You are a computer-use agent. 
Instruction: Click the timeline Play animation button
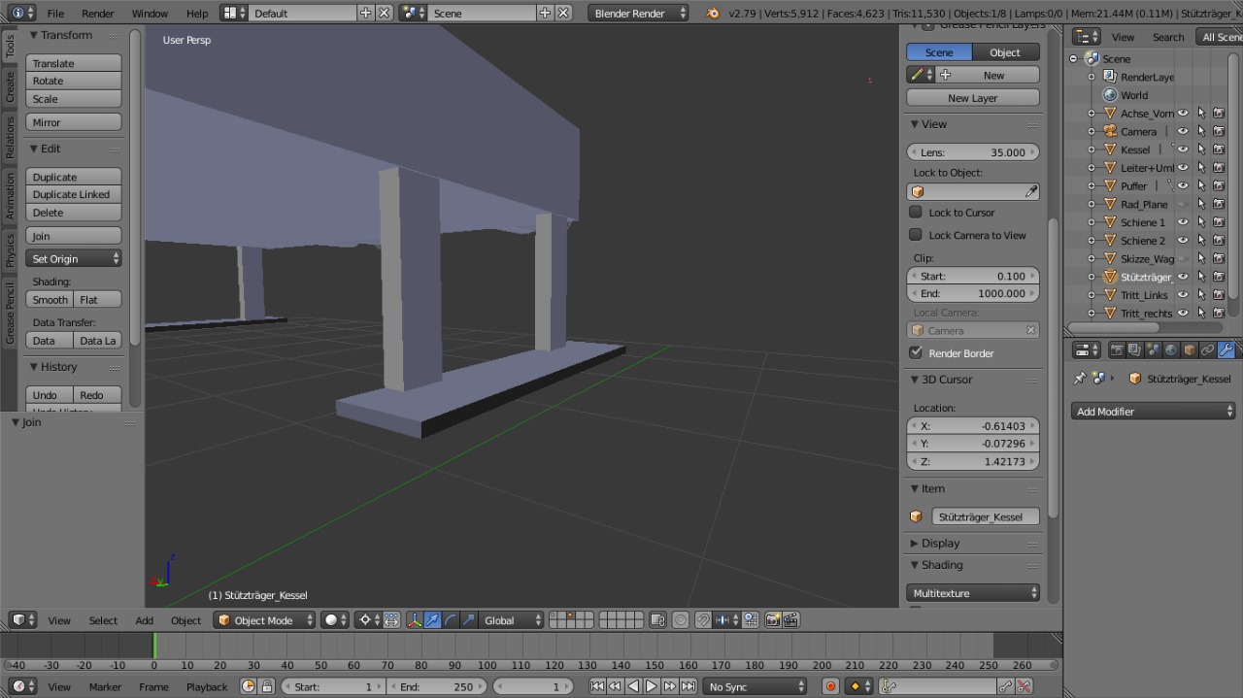[x=652, y=686]
